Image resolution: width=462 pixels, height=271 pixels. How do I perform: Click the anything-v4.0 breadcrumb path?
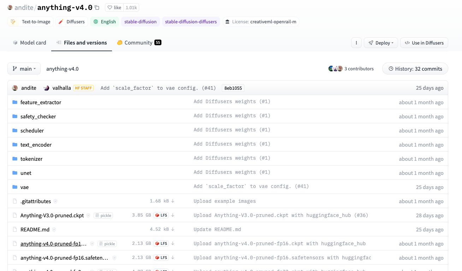coord(63,69)
